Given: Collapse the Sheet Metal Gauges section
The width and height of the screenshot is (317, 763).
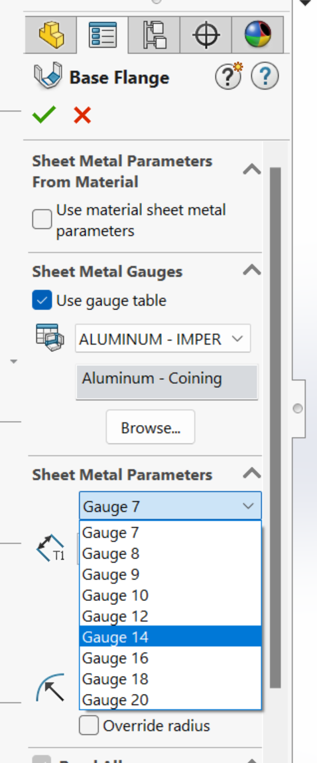Looking at the screenshot, I should [252, 270].
